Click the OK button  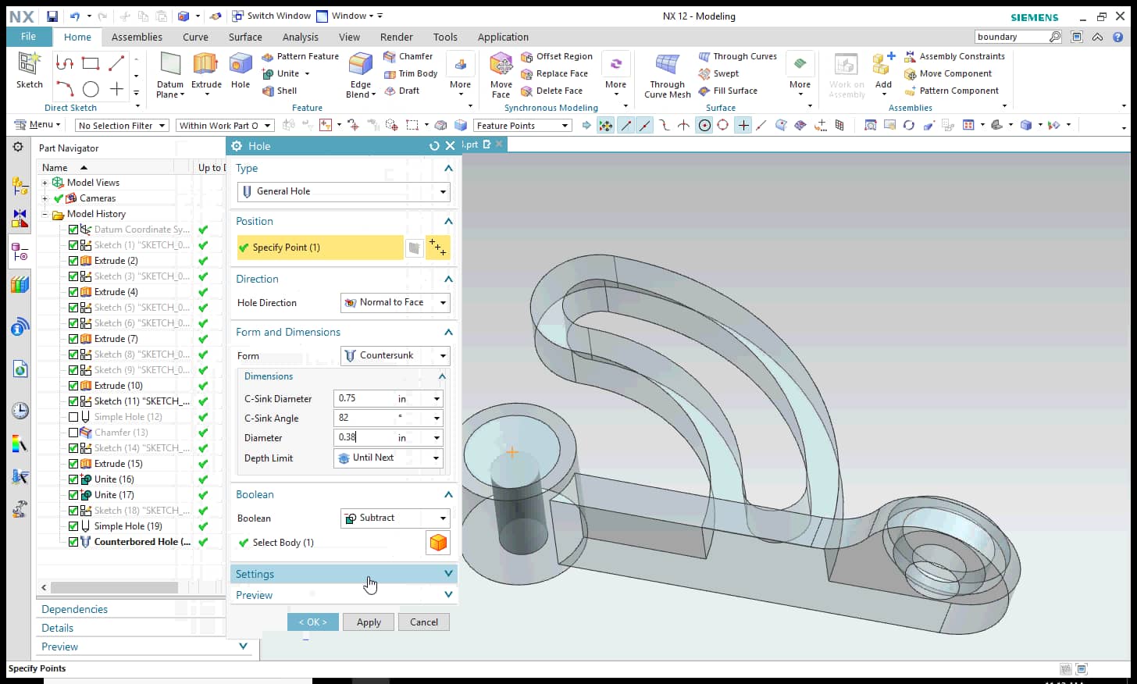pyautogui.click(x=313, y=622)
